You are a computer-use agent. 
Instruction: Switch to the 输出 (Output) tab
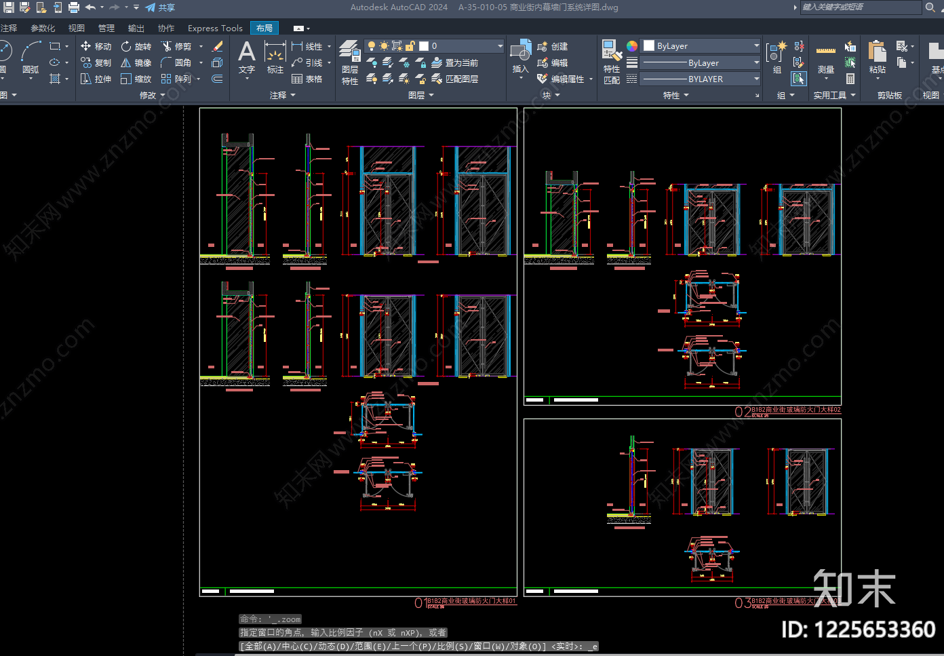[x=136, y=28]
